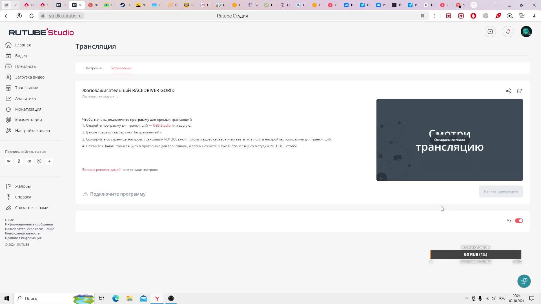Viewport: 541px width, 304px height.
Task: Click Начать трансляцию button
Action: click(501, 191)
